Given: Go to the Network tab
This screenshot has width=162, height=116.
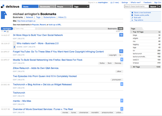Looking at the screenshot, I should click(x=30, y=17).
